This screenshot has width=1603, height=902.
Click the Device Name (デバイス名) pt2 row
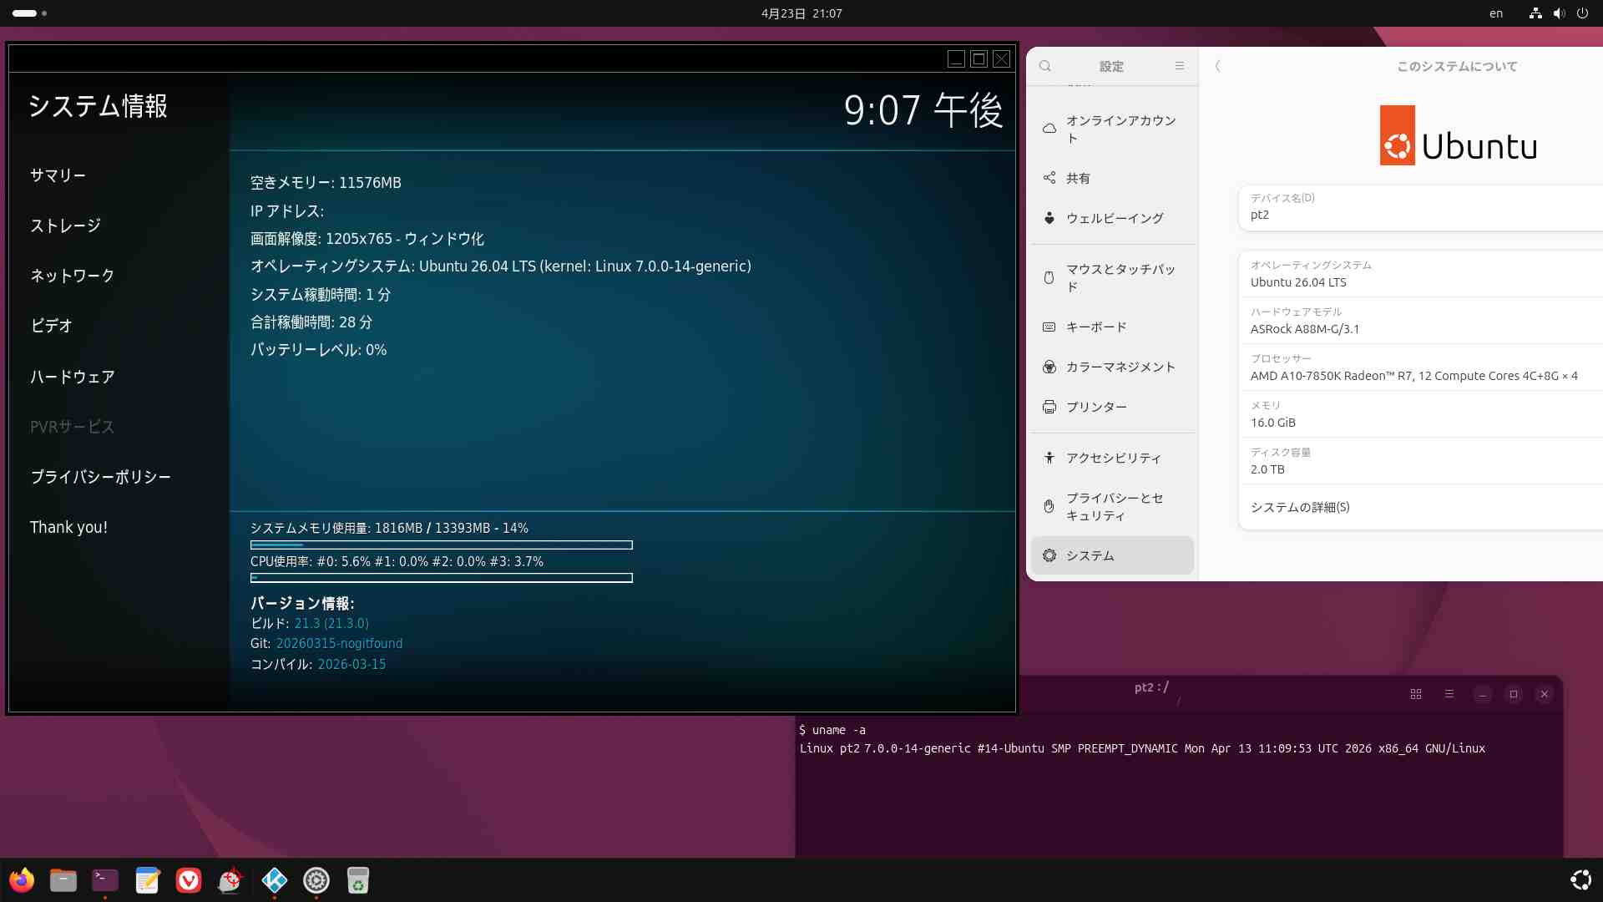click(1419, 207)
